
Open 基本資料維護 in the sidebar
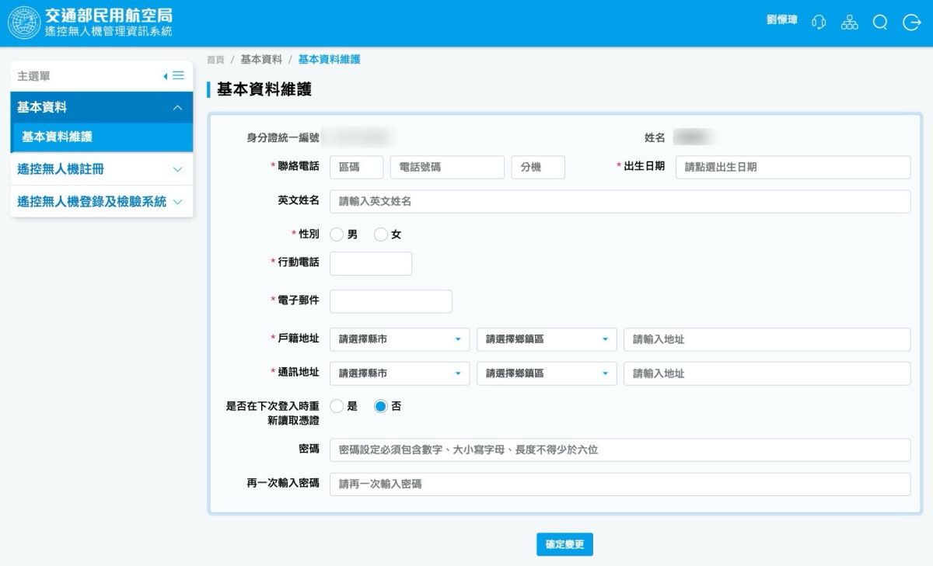[101, 137]
